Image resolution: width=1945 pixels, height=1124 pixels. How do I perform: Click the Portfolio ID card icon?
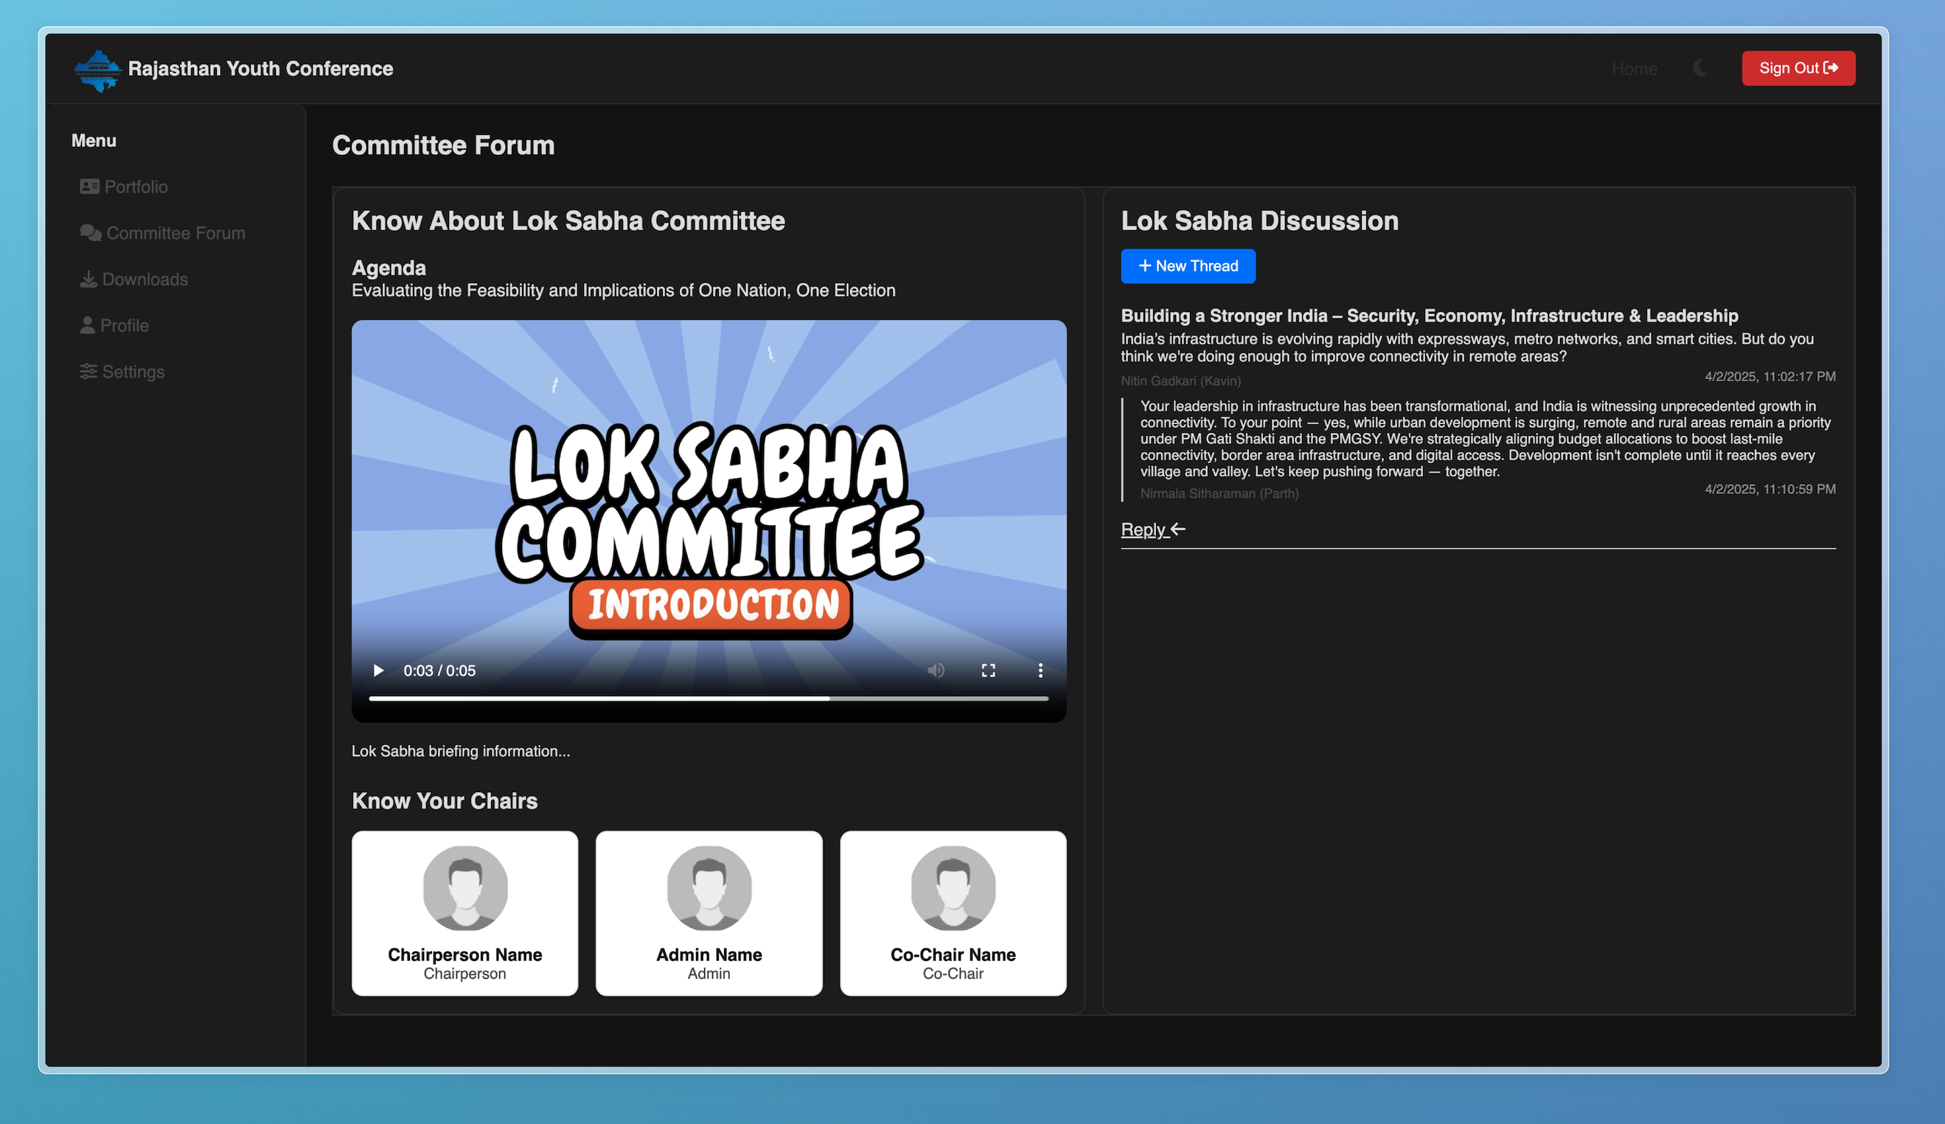point(89,187)
